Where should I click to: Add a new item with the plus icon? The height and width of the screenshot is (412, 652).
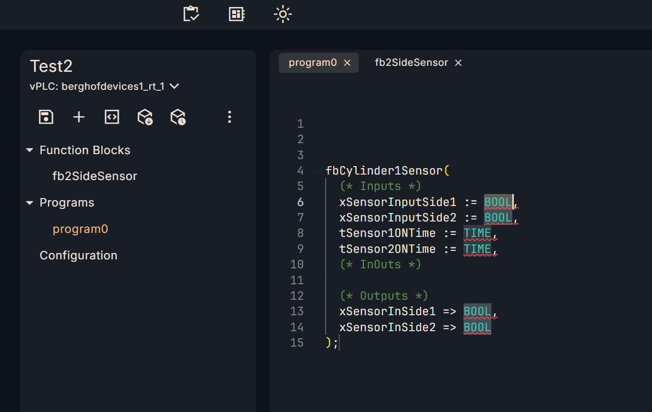coord(79,117)
